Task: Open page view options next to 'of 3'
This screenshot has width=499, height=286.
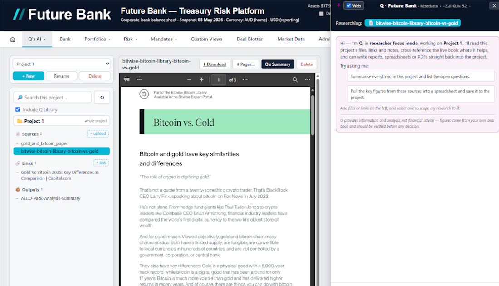Action: coord(245,79)
